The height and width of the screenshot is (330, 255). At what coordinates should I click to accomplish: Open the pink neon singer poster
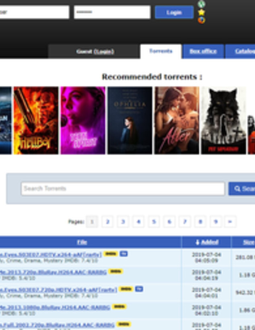[83, 120]
